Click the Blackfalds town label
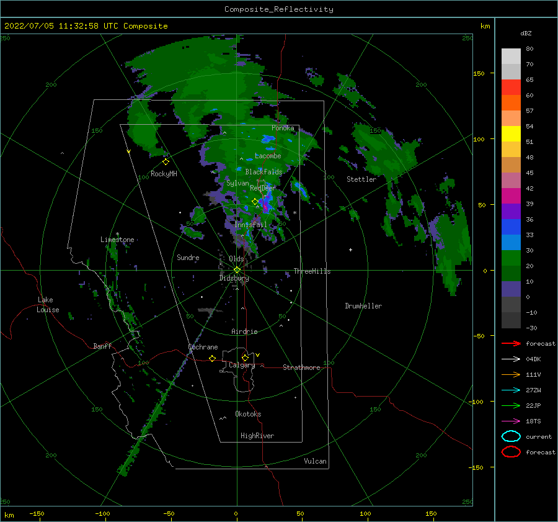The height and width of the screenshot is (522, 558). pyautogui.click(x=263, y=172)
